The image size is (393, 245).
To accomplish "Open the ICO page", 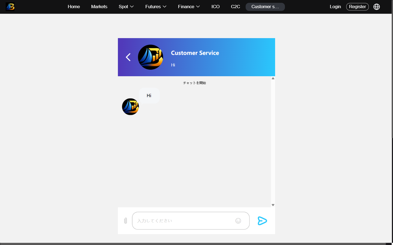I will click(216, 7).
